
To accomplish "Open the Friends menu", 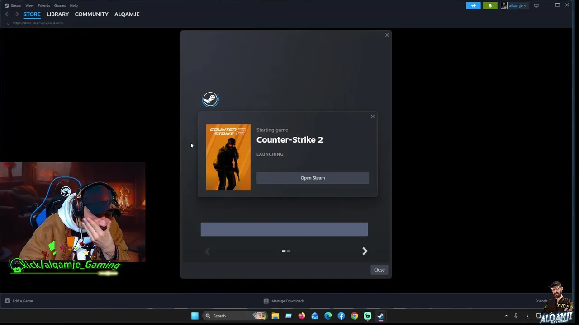I will click(x=44, y=5).
